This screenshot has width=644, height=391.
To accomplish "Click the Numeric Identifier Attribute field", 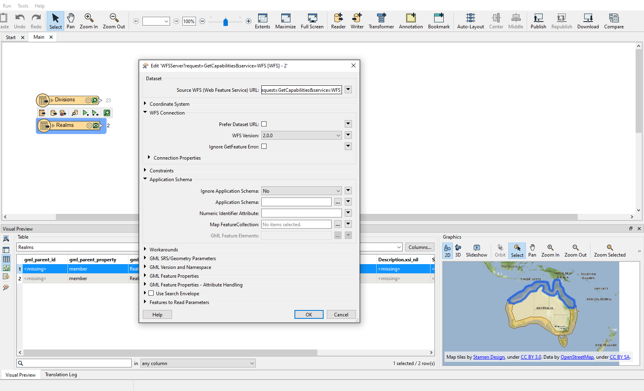I will click(x=301, y=213).
